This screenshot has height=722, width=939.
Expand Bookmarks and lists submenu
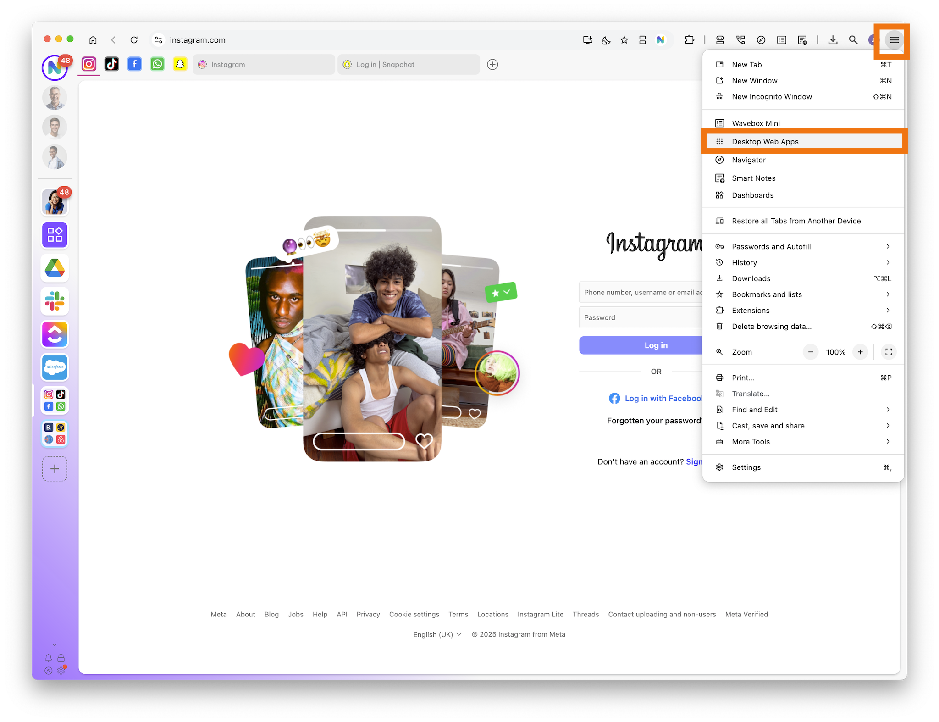click(x=803, y=294)
